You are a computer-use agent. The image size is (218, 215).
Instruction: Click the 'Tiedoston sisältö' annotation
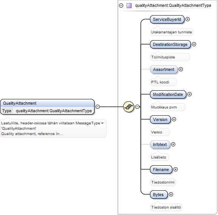pos(166,207)
